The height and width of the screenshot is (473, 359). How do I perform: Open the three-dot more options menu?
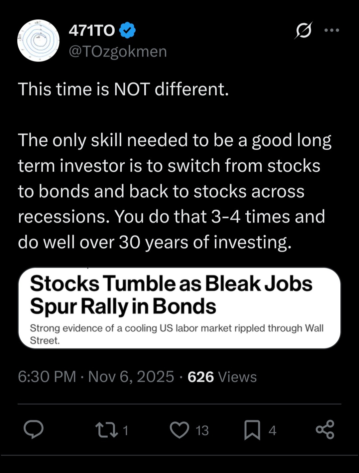(332, 30)
